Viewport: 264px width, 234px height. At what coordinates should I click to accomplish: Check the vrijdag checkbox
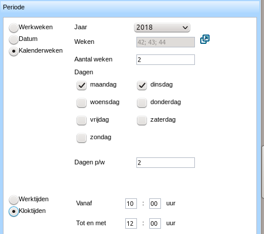(81, 120)
